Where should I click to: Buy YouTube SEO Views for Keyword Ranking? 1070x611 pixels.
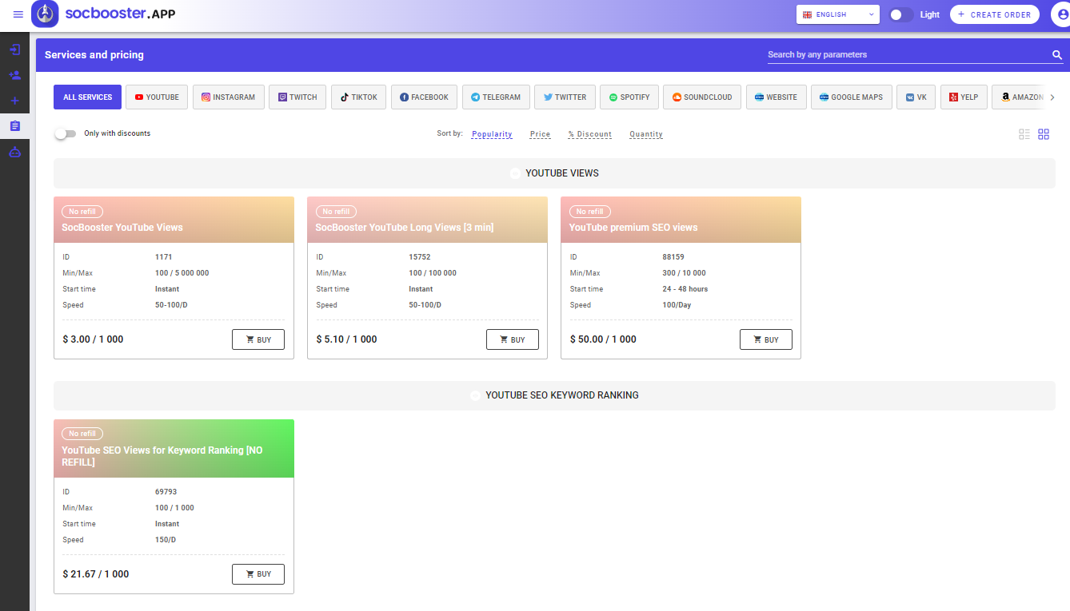258,574
